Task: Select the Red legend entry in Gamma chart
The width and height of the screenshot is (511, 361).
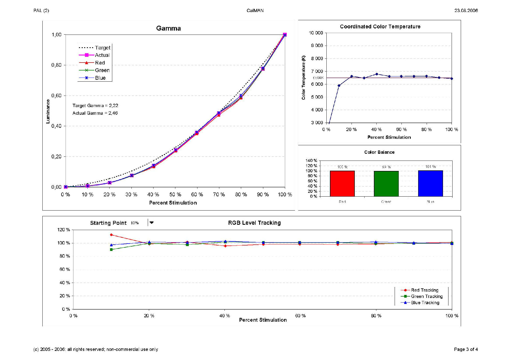Action: point(92,63)
